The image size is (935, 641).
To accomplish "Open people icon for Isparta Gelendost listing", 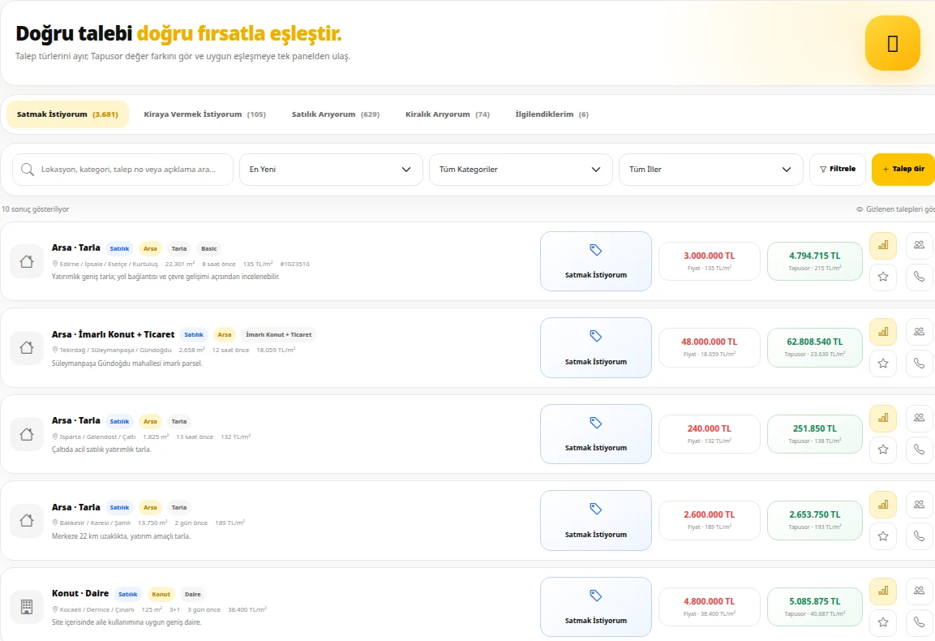I will (x=919, y=419).
